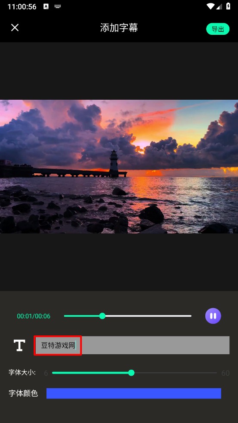The width and height of the screenshot is (238, 423).
Task: Tap the Wi-Fi icon in status bar
Action: (210, 6)
